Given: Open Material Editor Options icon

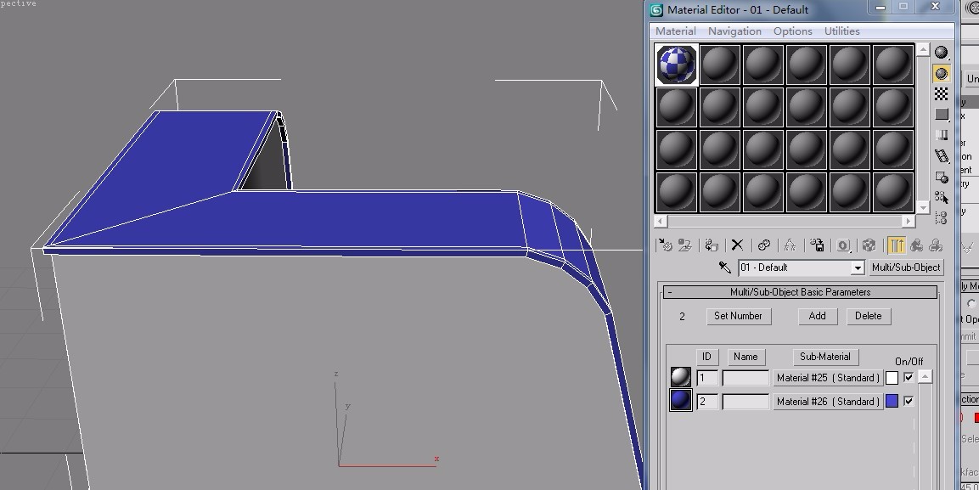Looking at the screenshot, I should click(942, 177).
